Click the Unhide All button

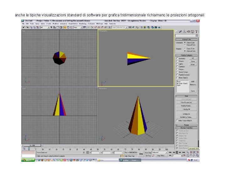[x=186, y=114]
